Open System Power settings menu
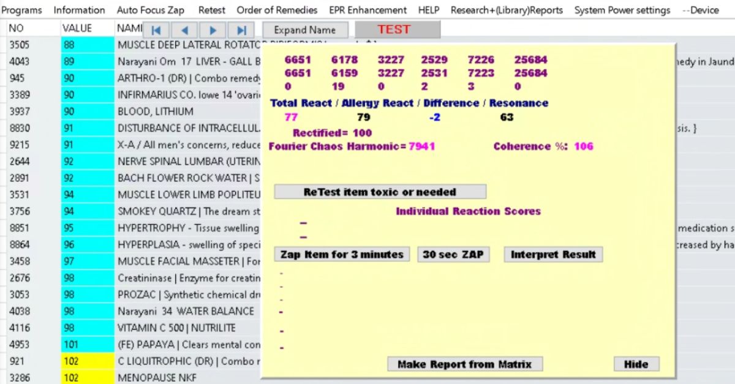This screenshot has width=735, height=384. tap(622, 10)
